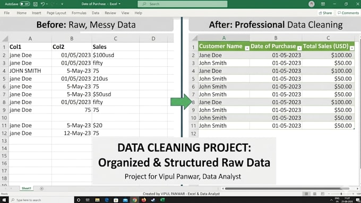Open Task View icon in taskbar

point(88,200)
